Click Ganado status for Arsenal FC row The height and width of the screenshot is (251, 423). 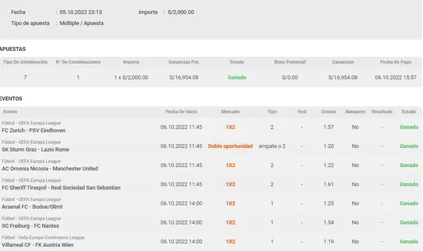tap(408, 203)
